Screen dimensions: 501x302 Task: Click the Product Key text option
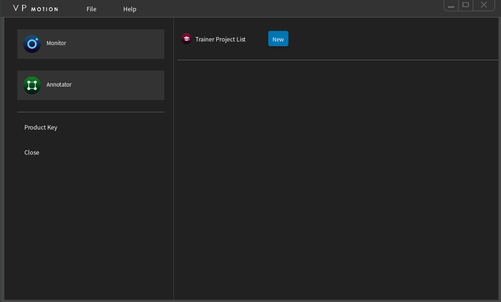(41, 127)
